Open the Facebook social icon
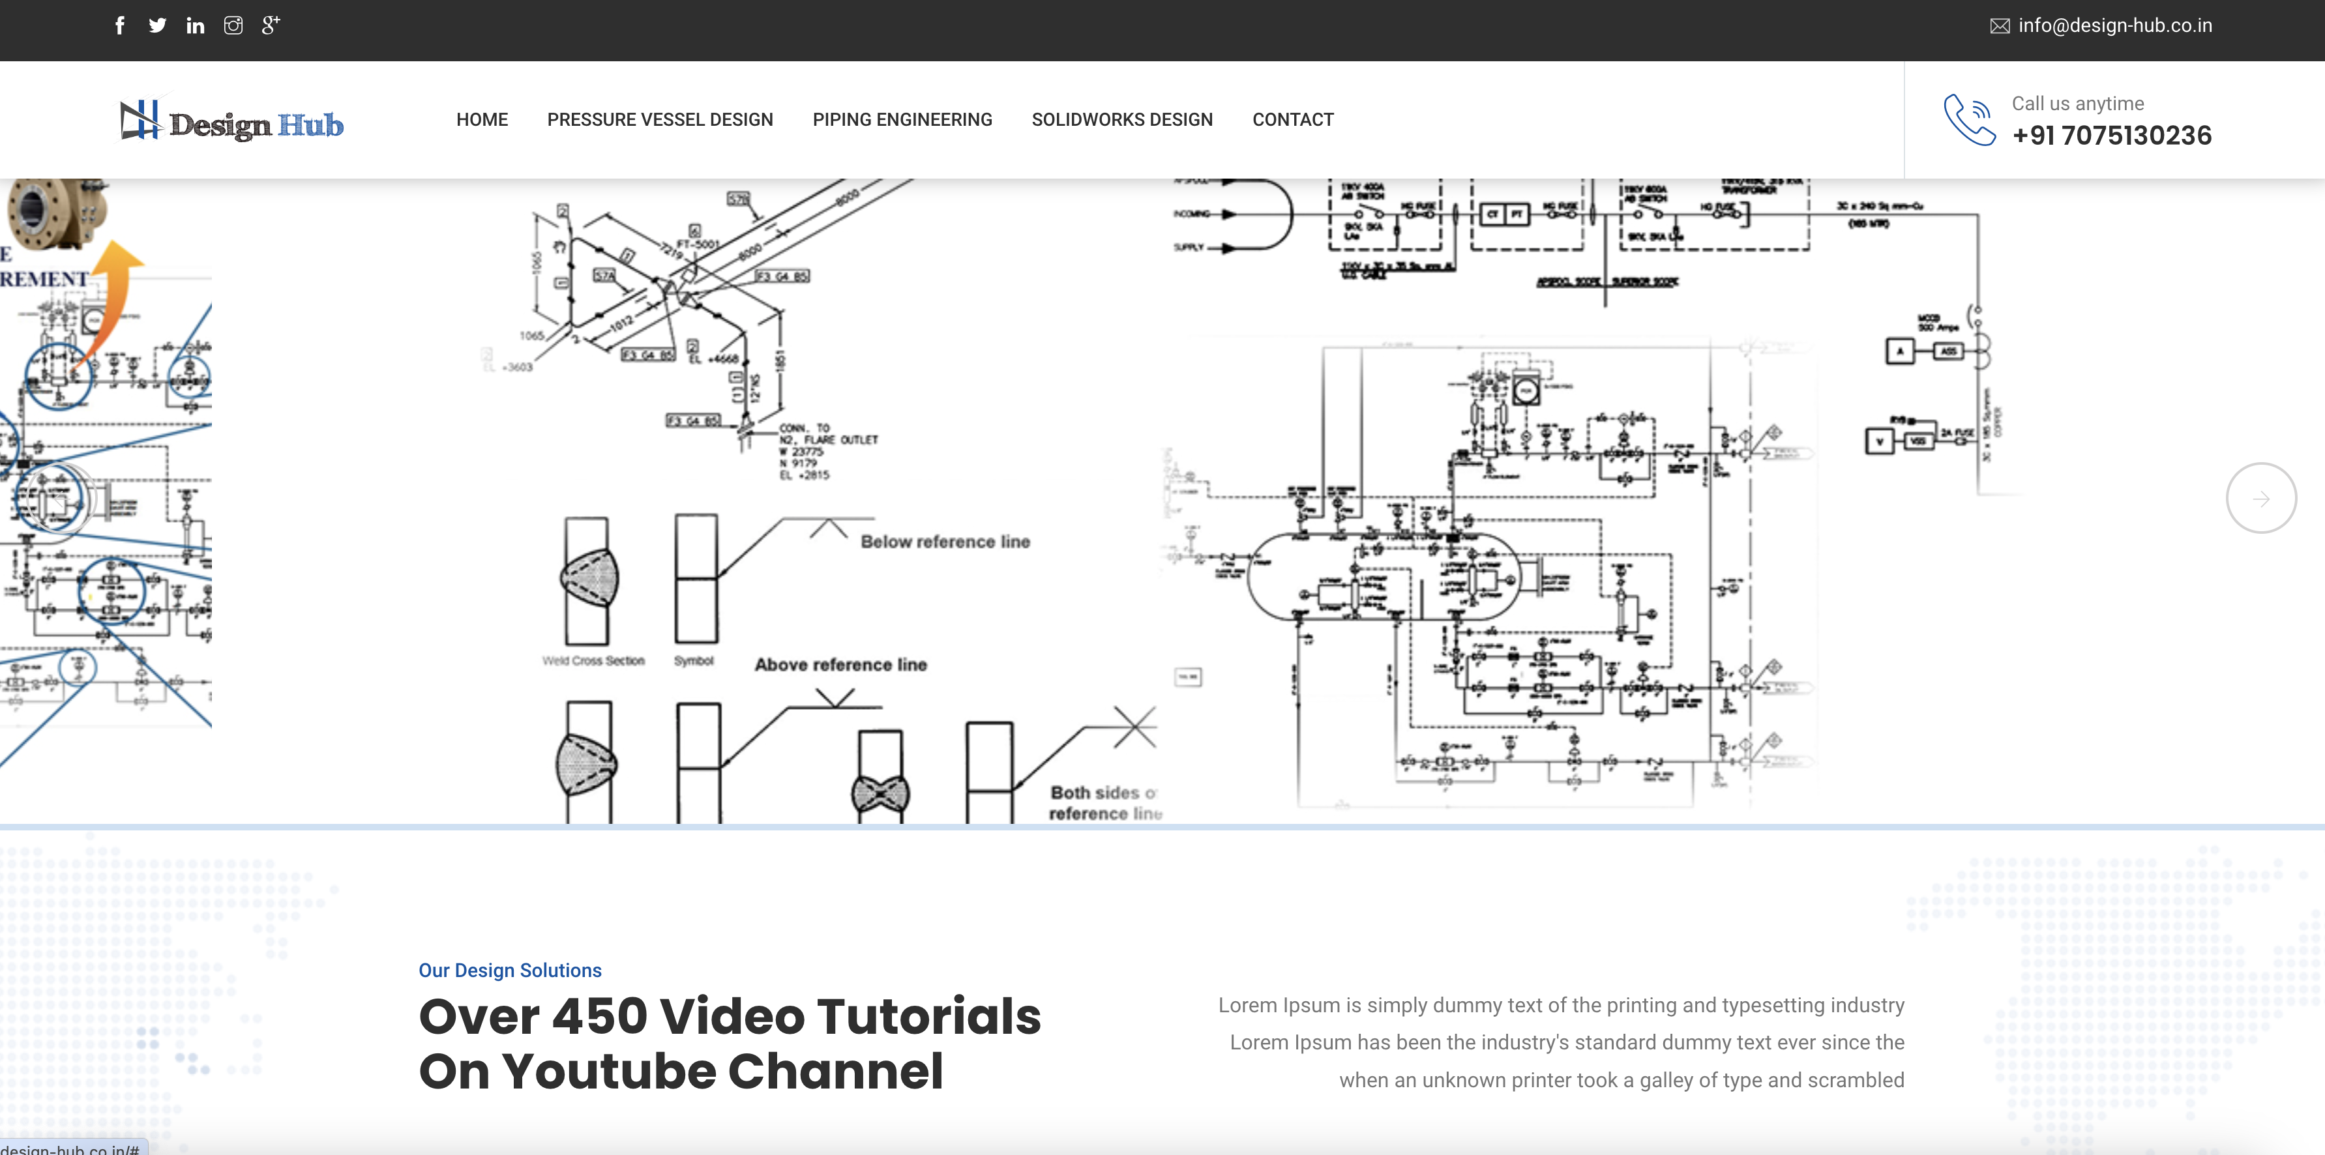 tap(120, 25)
